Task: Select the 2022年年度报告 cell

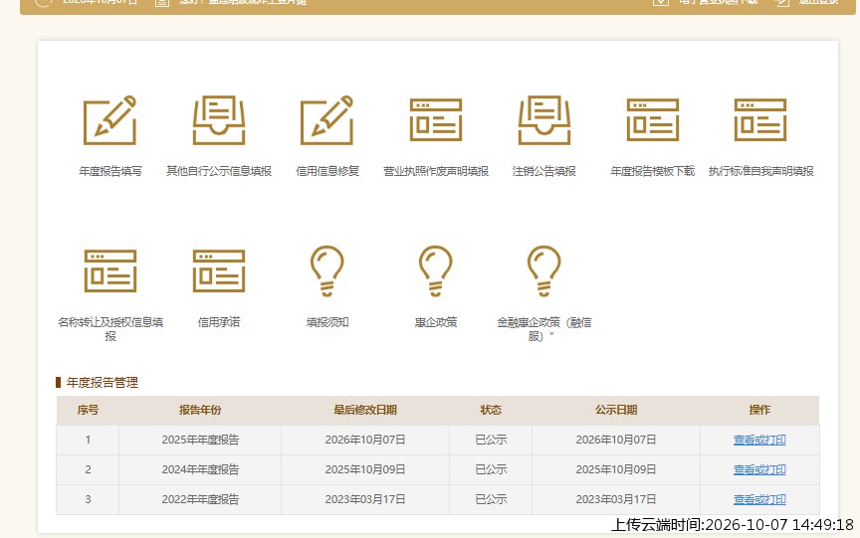Action: (200, 499)
